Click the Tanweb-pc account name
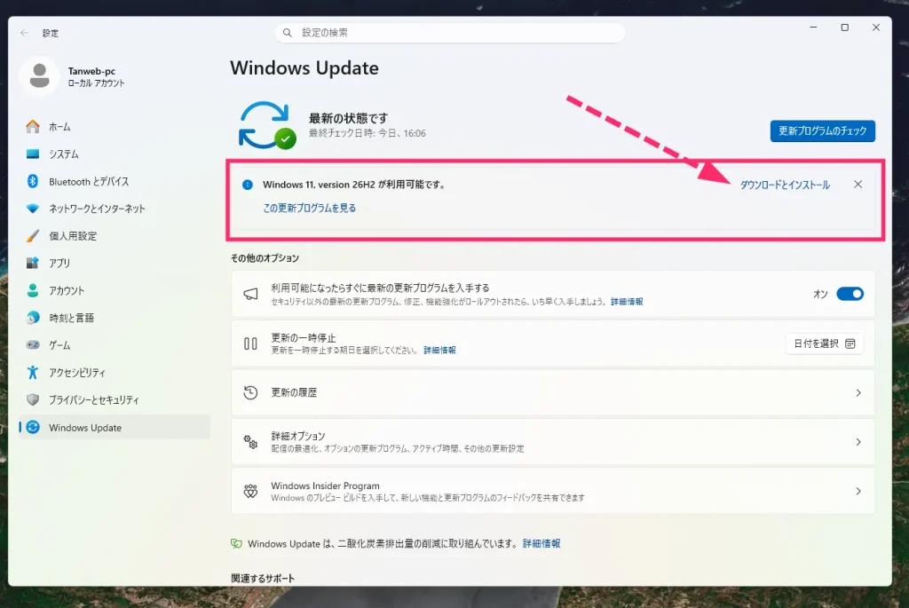This screenshot has height=608, width=909. [91, 71]
